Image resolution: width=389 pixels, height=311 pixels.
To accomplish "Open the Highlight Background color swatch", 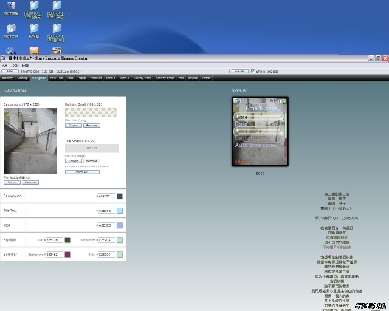I will [120, 240].
